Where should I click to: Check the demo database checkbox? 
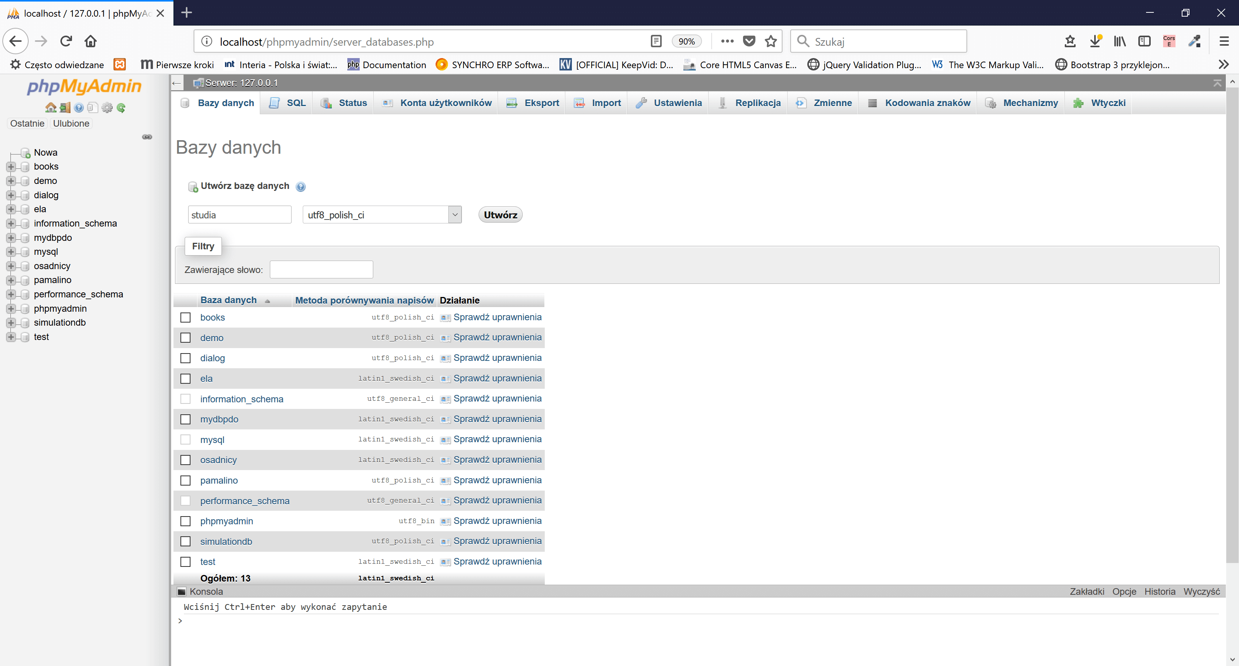click(185, 338)
